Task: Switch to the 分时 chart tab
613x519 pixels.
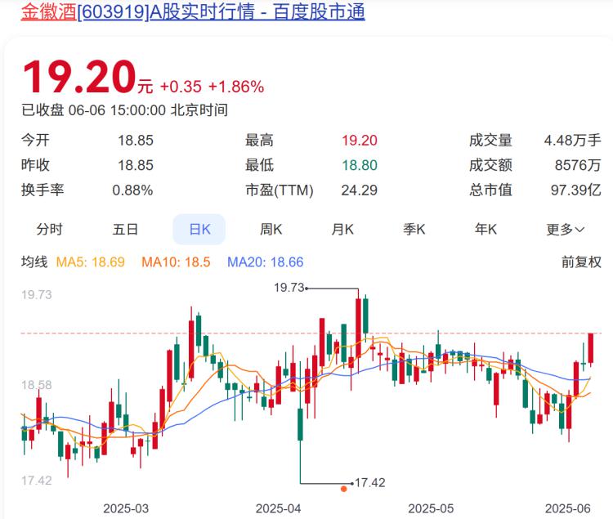Action: tap(50, 229)
